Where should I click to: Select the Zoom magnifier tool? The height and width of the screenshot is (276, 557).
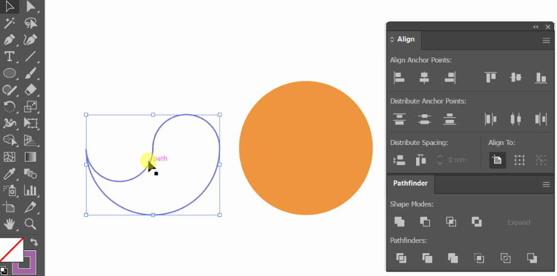[x=31, y=224]
